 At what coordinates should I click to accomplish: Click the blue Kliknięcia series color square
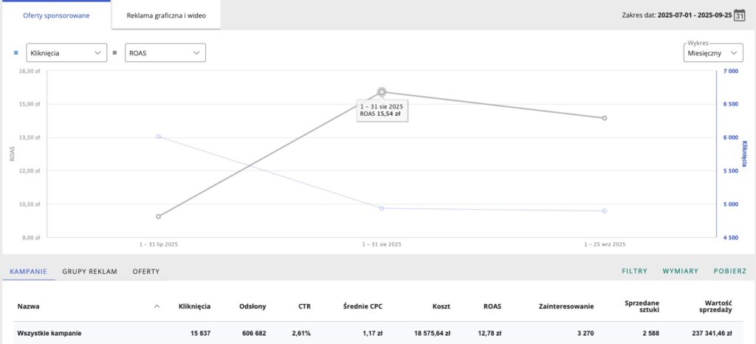pyautogui.click(x=16, y=53)
